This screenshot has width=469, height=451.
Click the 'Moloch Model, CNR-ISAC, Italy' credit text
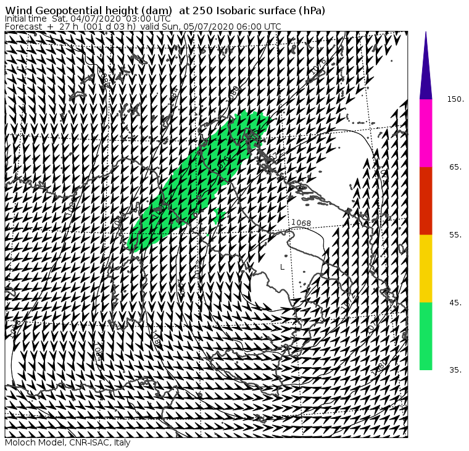68,442
